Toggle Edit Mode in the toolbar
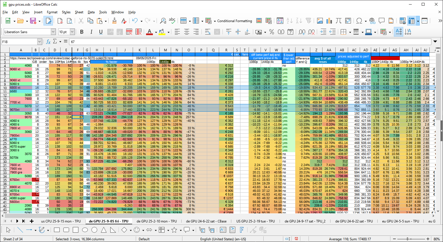443x242 pixels. click(x=48, y=21)
